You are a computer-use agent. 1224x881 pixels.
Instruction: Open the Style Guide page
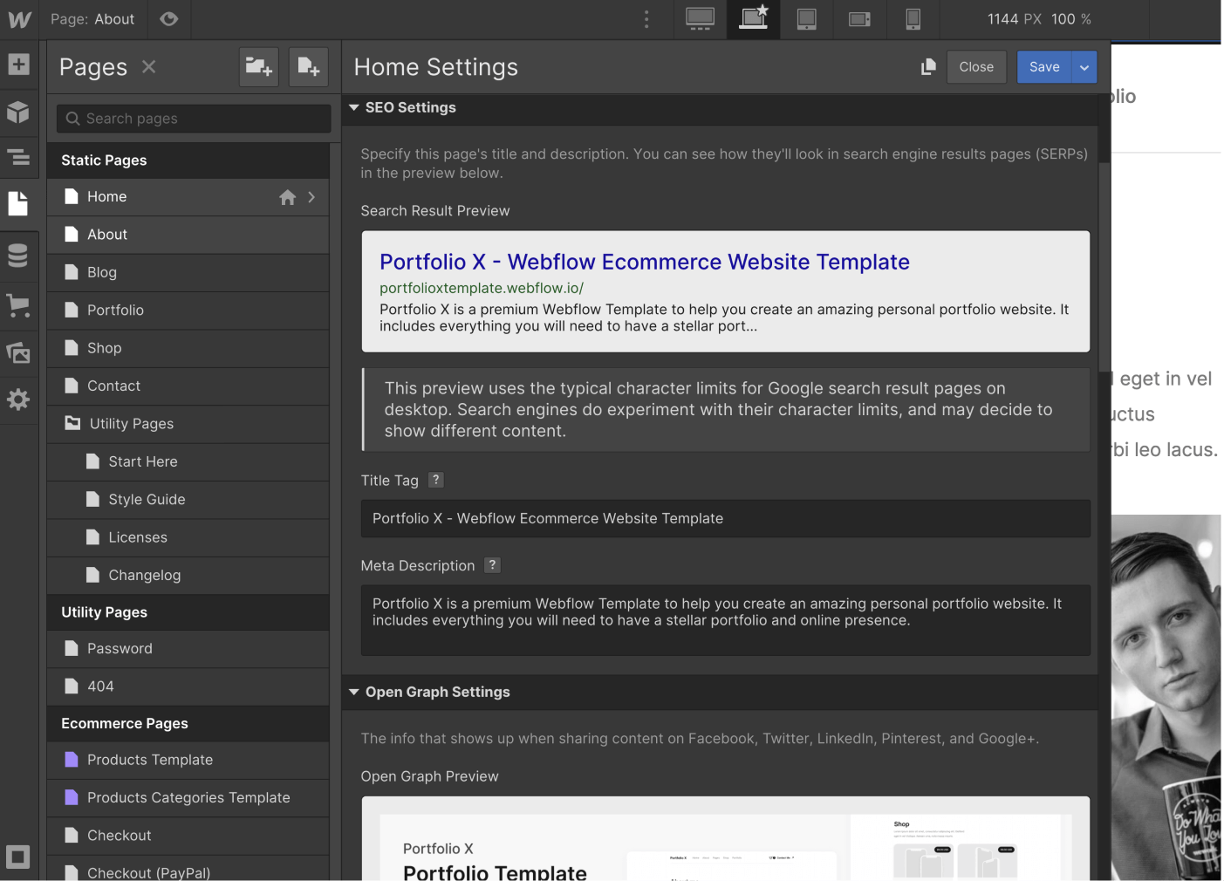pos(188,500)
